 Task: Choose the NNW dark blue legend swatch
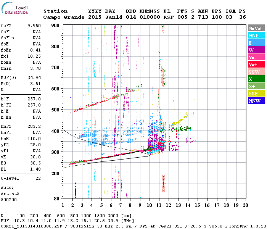point(256,100)
